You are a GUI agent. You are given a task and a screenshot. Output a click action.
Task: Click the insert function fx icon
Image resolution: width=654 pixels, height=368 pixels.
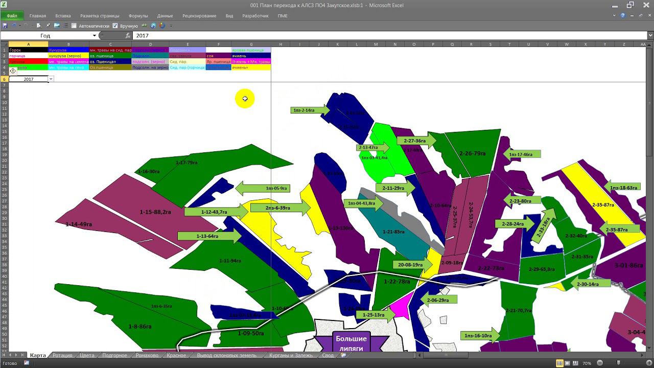click(128, 36)
